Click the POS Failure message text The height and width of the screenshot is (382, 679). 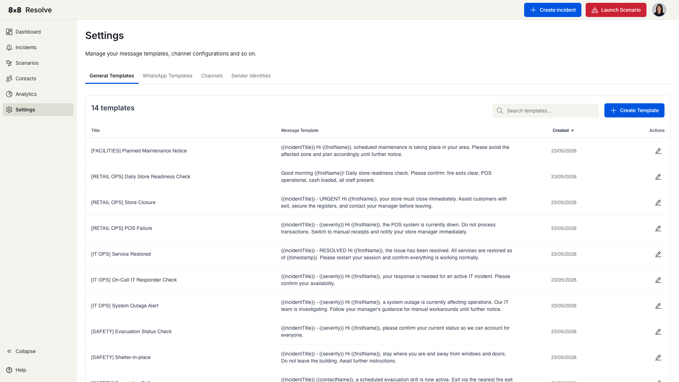coord(388,228)
